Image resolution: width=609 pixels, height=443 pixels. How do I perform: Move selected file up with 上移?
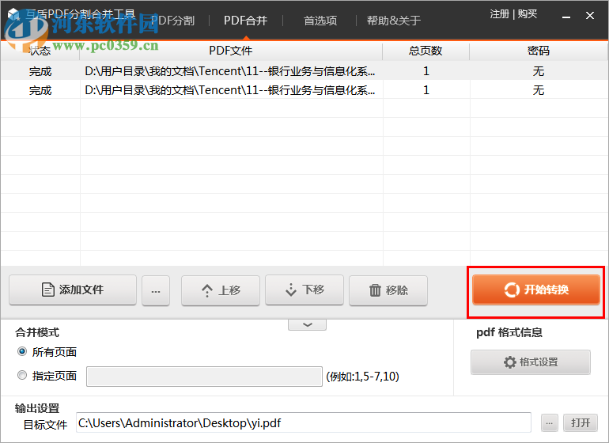pyautogui.click(x=221, y=290)
